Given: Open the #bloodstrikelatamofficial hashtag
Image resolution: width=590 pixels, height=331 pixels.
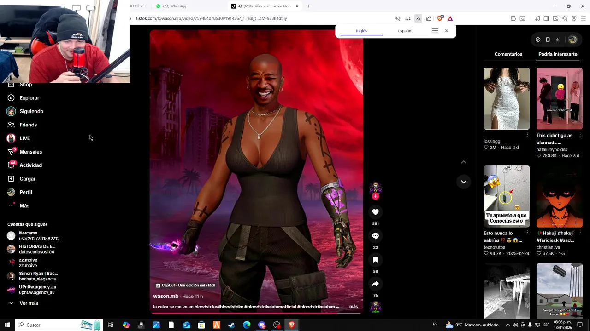Looking at the screenshot, I should point(270,307).
